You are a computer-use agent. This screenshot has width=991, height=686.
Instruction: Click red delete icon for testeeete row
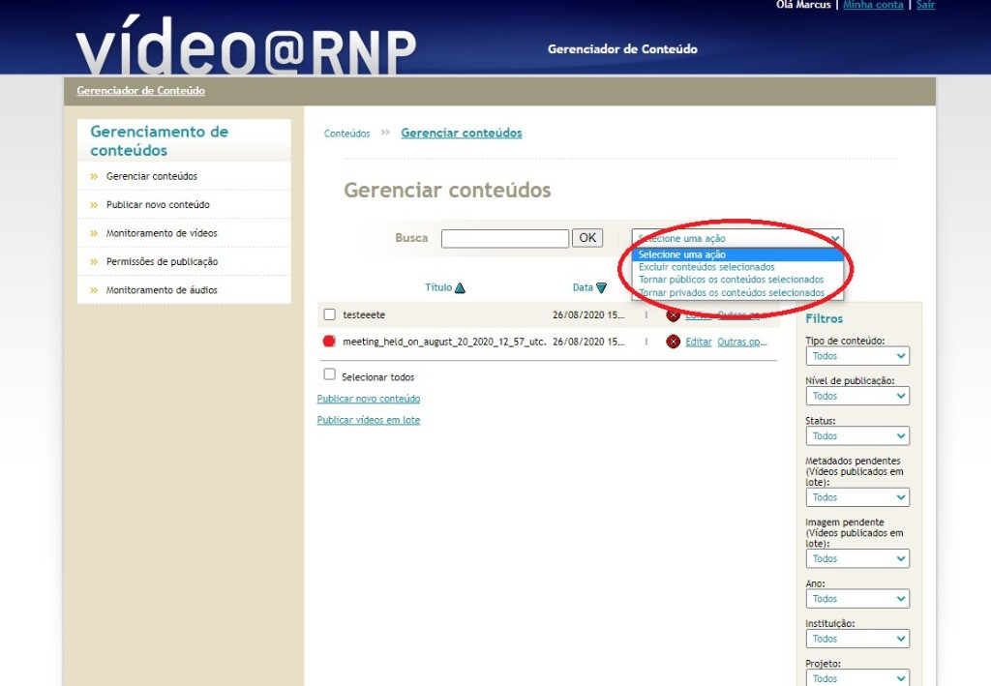674,315
